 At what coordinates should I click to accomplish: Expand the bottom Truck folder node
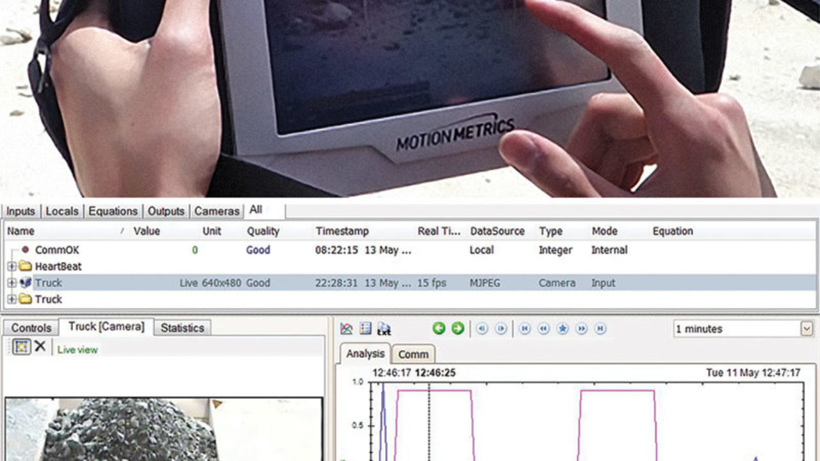point(12,299)
